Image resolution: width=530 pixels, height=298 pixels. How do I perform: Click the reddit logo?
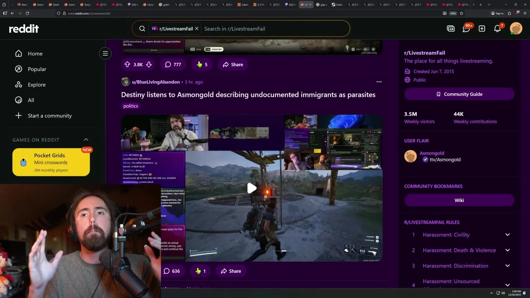(x=24, y=29)
